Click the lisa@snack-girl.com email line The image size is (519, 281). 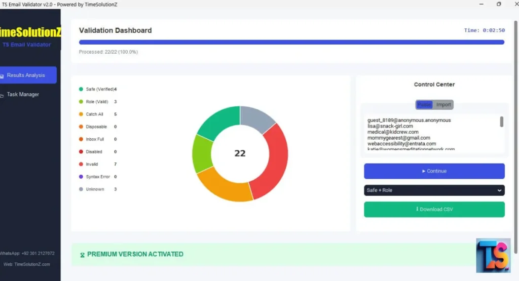click(390, 126)
